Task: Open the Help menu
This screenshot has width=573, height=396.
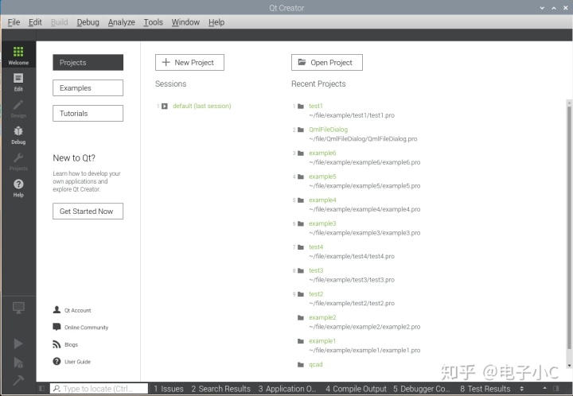Action: pos(216,22)
